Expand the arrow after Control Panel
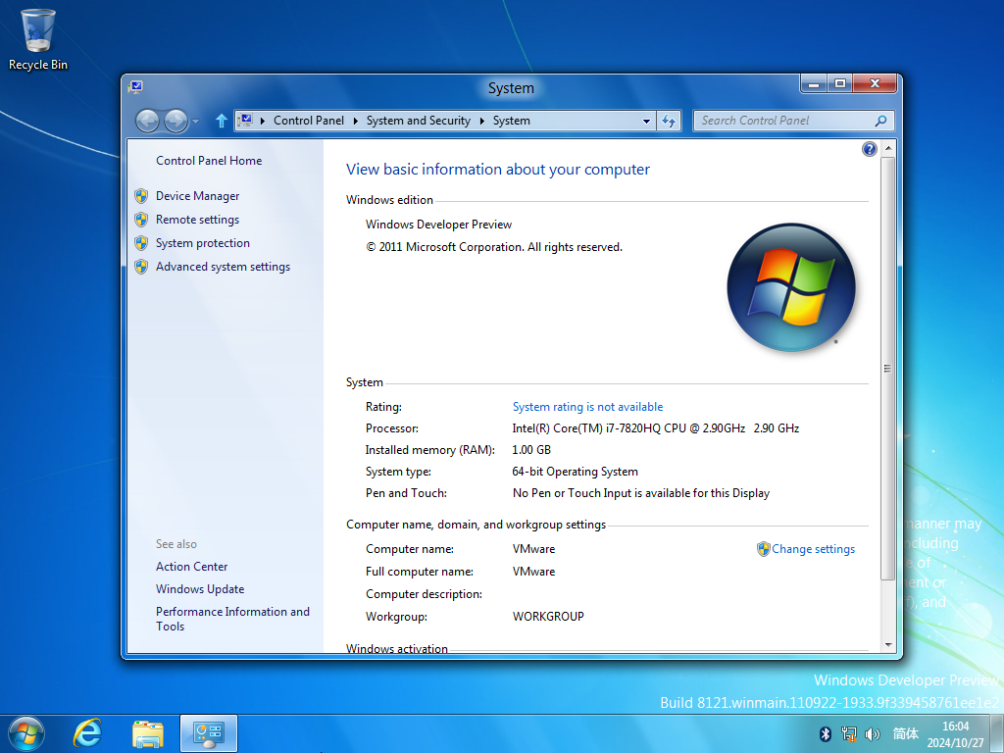This screenshot has height=753, width=1004. click(355, 121)
